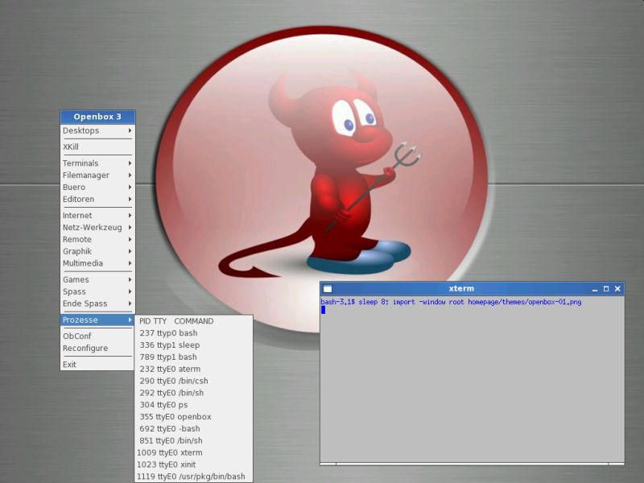Expand the Netz-Werkzeug submenu arrow

click(x=130, y=227)
